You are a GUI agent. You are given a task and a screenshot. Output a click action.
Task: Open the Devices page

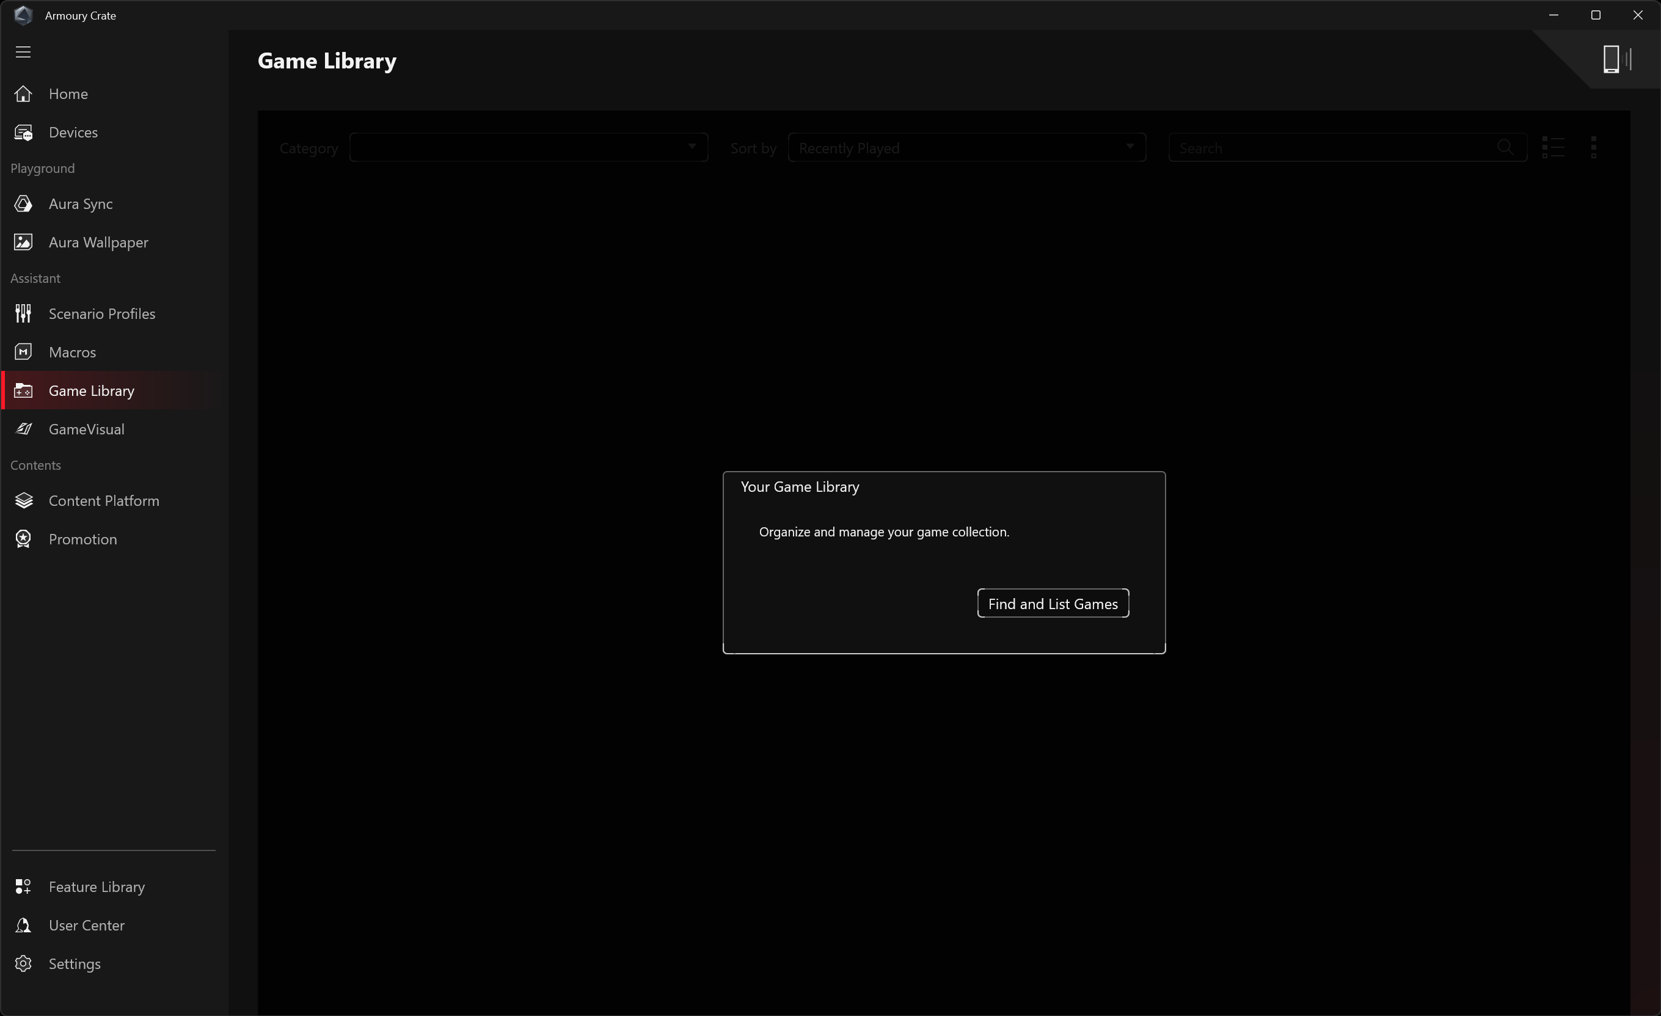pyautogui.click(x=72, y=132)
